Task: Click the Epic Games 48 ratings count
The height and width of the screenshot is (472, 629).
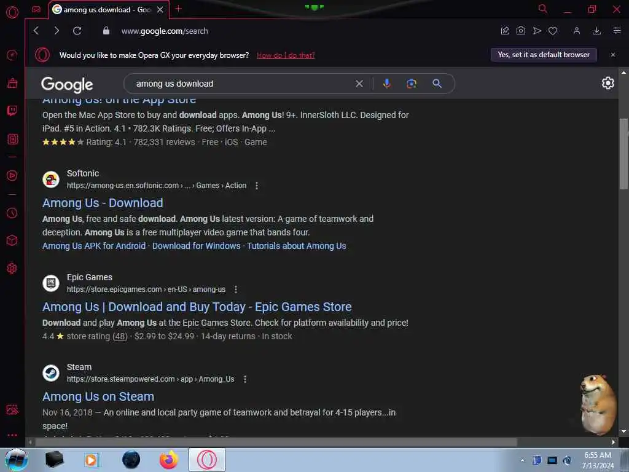Action: 120,336
